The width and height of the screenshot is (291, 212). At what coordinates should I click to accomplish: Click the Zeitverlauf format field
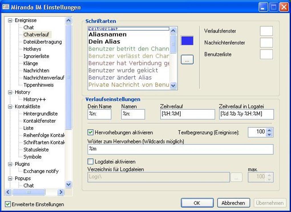pyautogui.click(x=188, y=114)
